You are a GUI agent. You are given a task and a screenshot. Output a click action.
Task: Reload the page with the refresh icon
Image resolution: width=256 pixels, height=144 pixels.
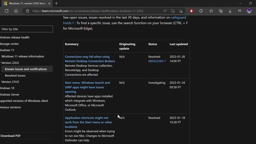[6, 11]
